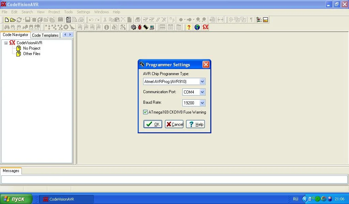
Task: Create a new file with the toolbar icon
Action: [x=7, y=20]
